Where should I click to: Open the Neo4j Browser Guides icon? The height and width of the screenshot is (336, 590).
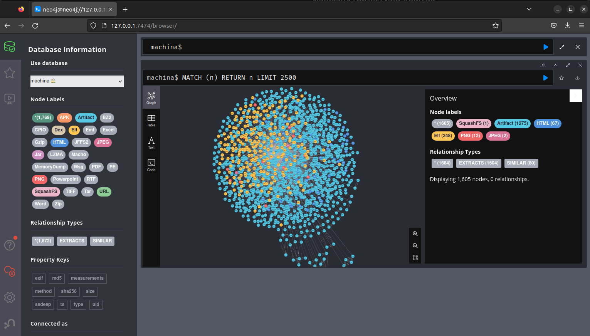point(10,99)
